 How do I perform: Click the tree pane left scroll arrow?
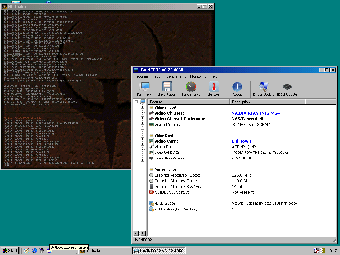(x=136, y=233)
